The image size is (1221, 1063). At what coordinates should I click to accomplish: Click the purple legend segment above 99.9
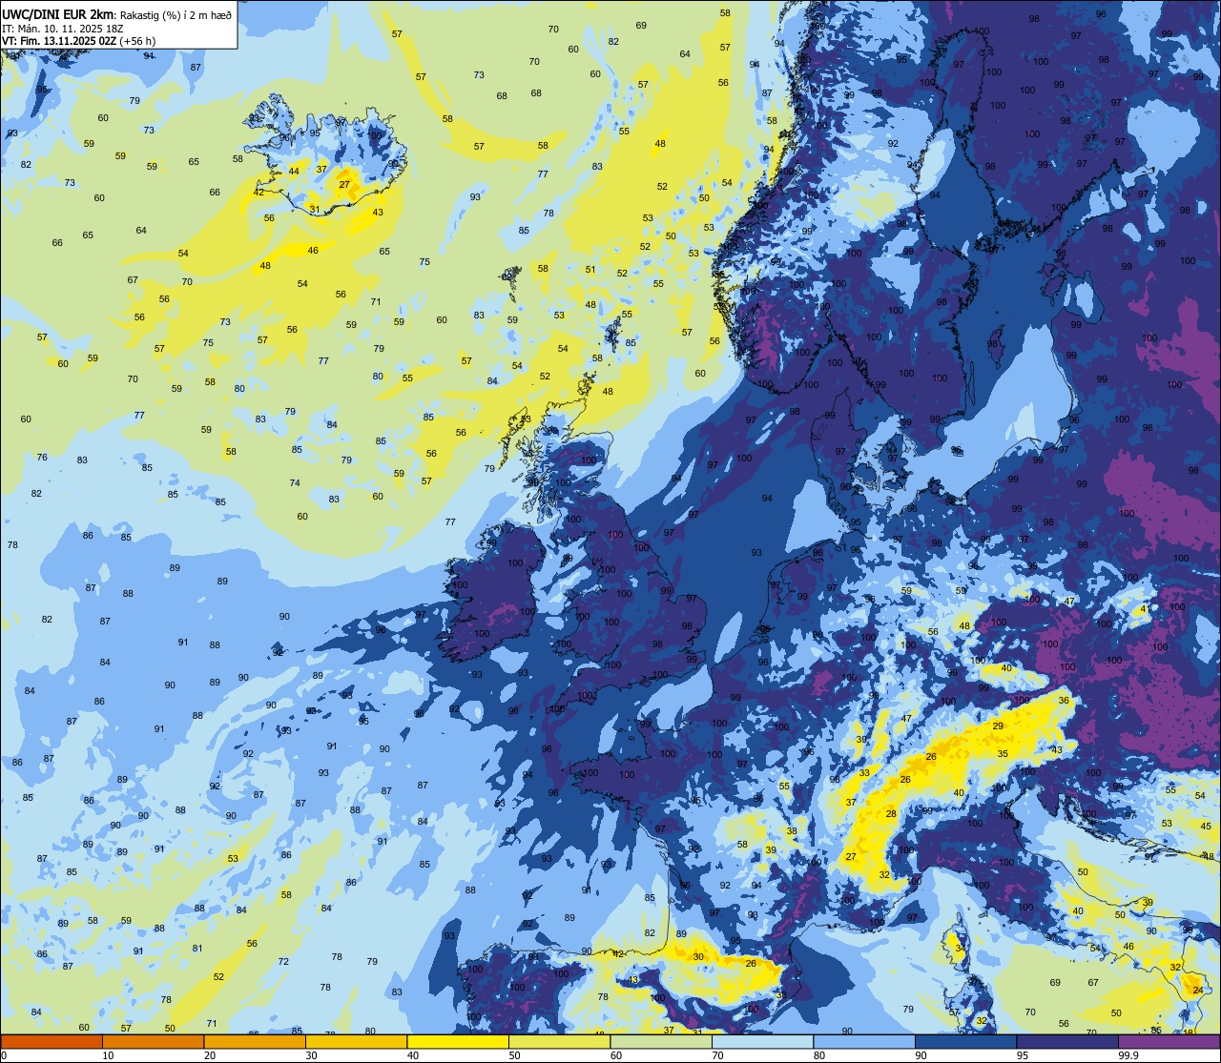1169,1041
